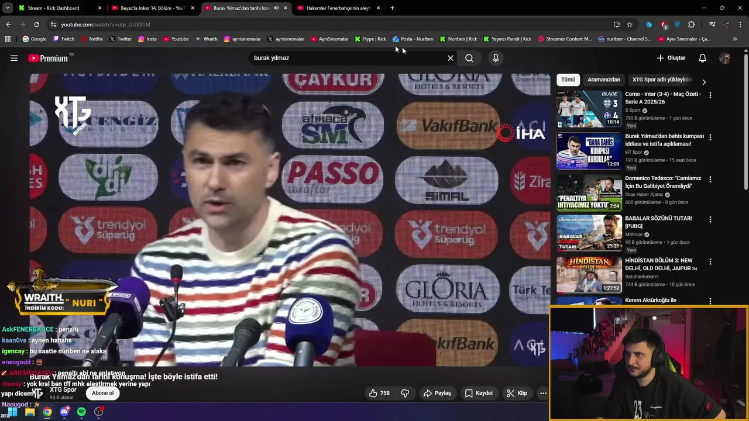Viewport: 749px width, 421px height.
Task: Open the YouTube hamburger guide menu
Action: (x=14, y=58)
